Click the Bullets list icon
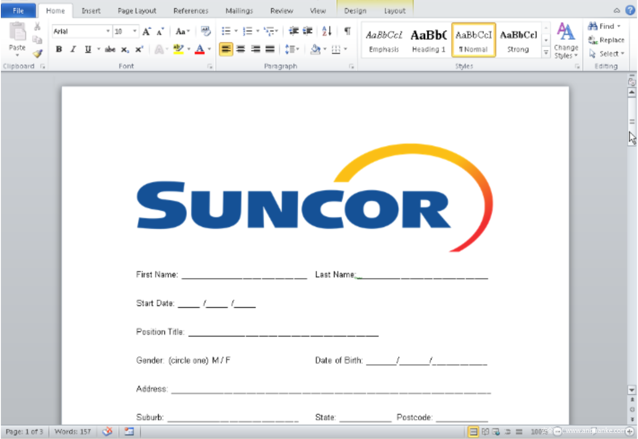This screenshot has width=638, height=439. pos(226,31)
